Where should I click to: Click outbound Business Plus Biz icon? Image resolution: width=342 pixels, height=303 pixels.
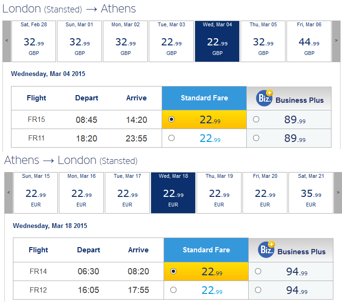point(265,98)
